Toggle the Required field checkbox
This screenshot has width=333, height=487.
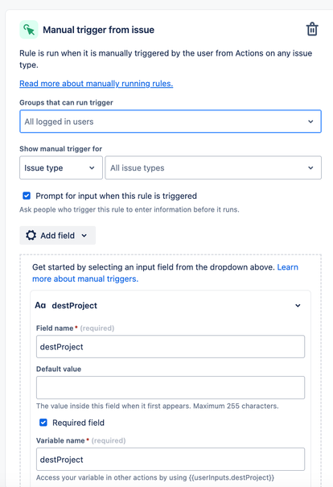pos(43,423)
